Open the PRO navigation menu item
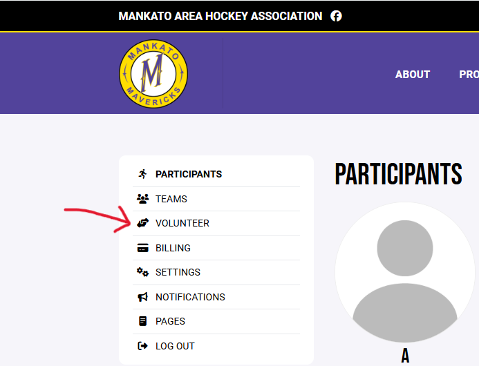This screenshot has height=366, width=479. 469,75
